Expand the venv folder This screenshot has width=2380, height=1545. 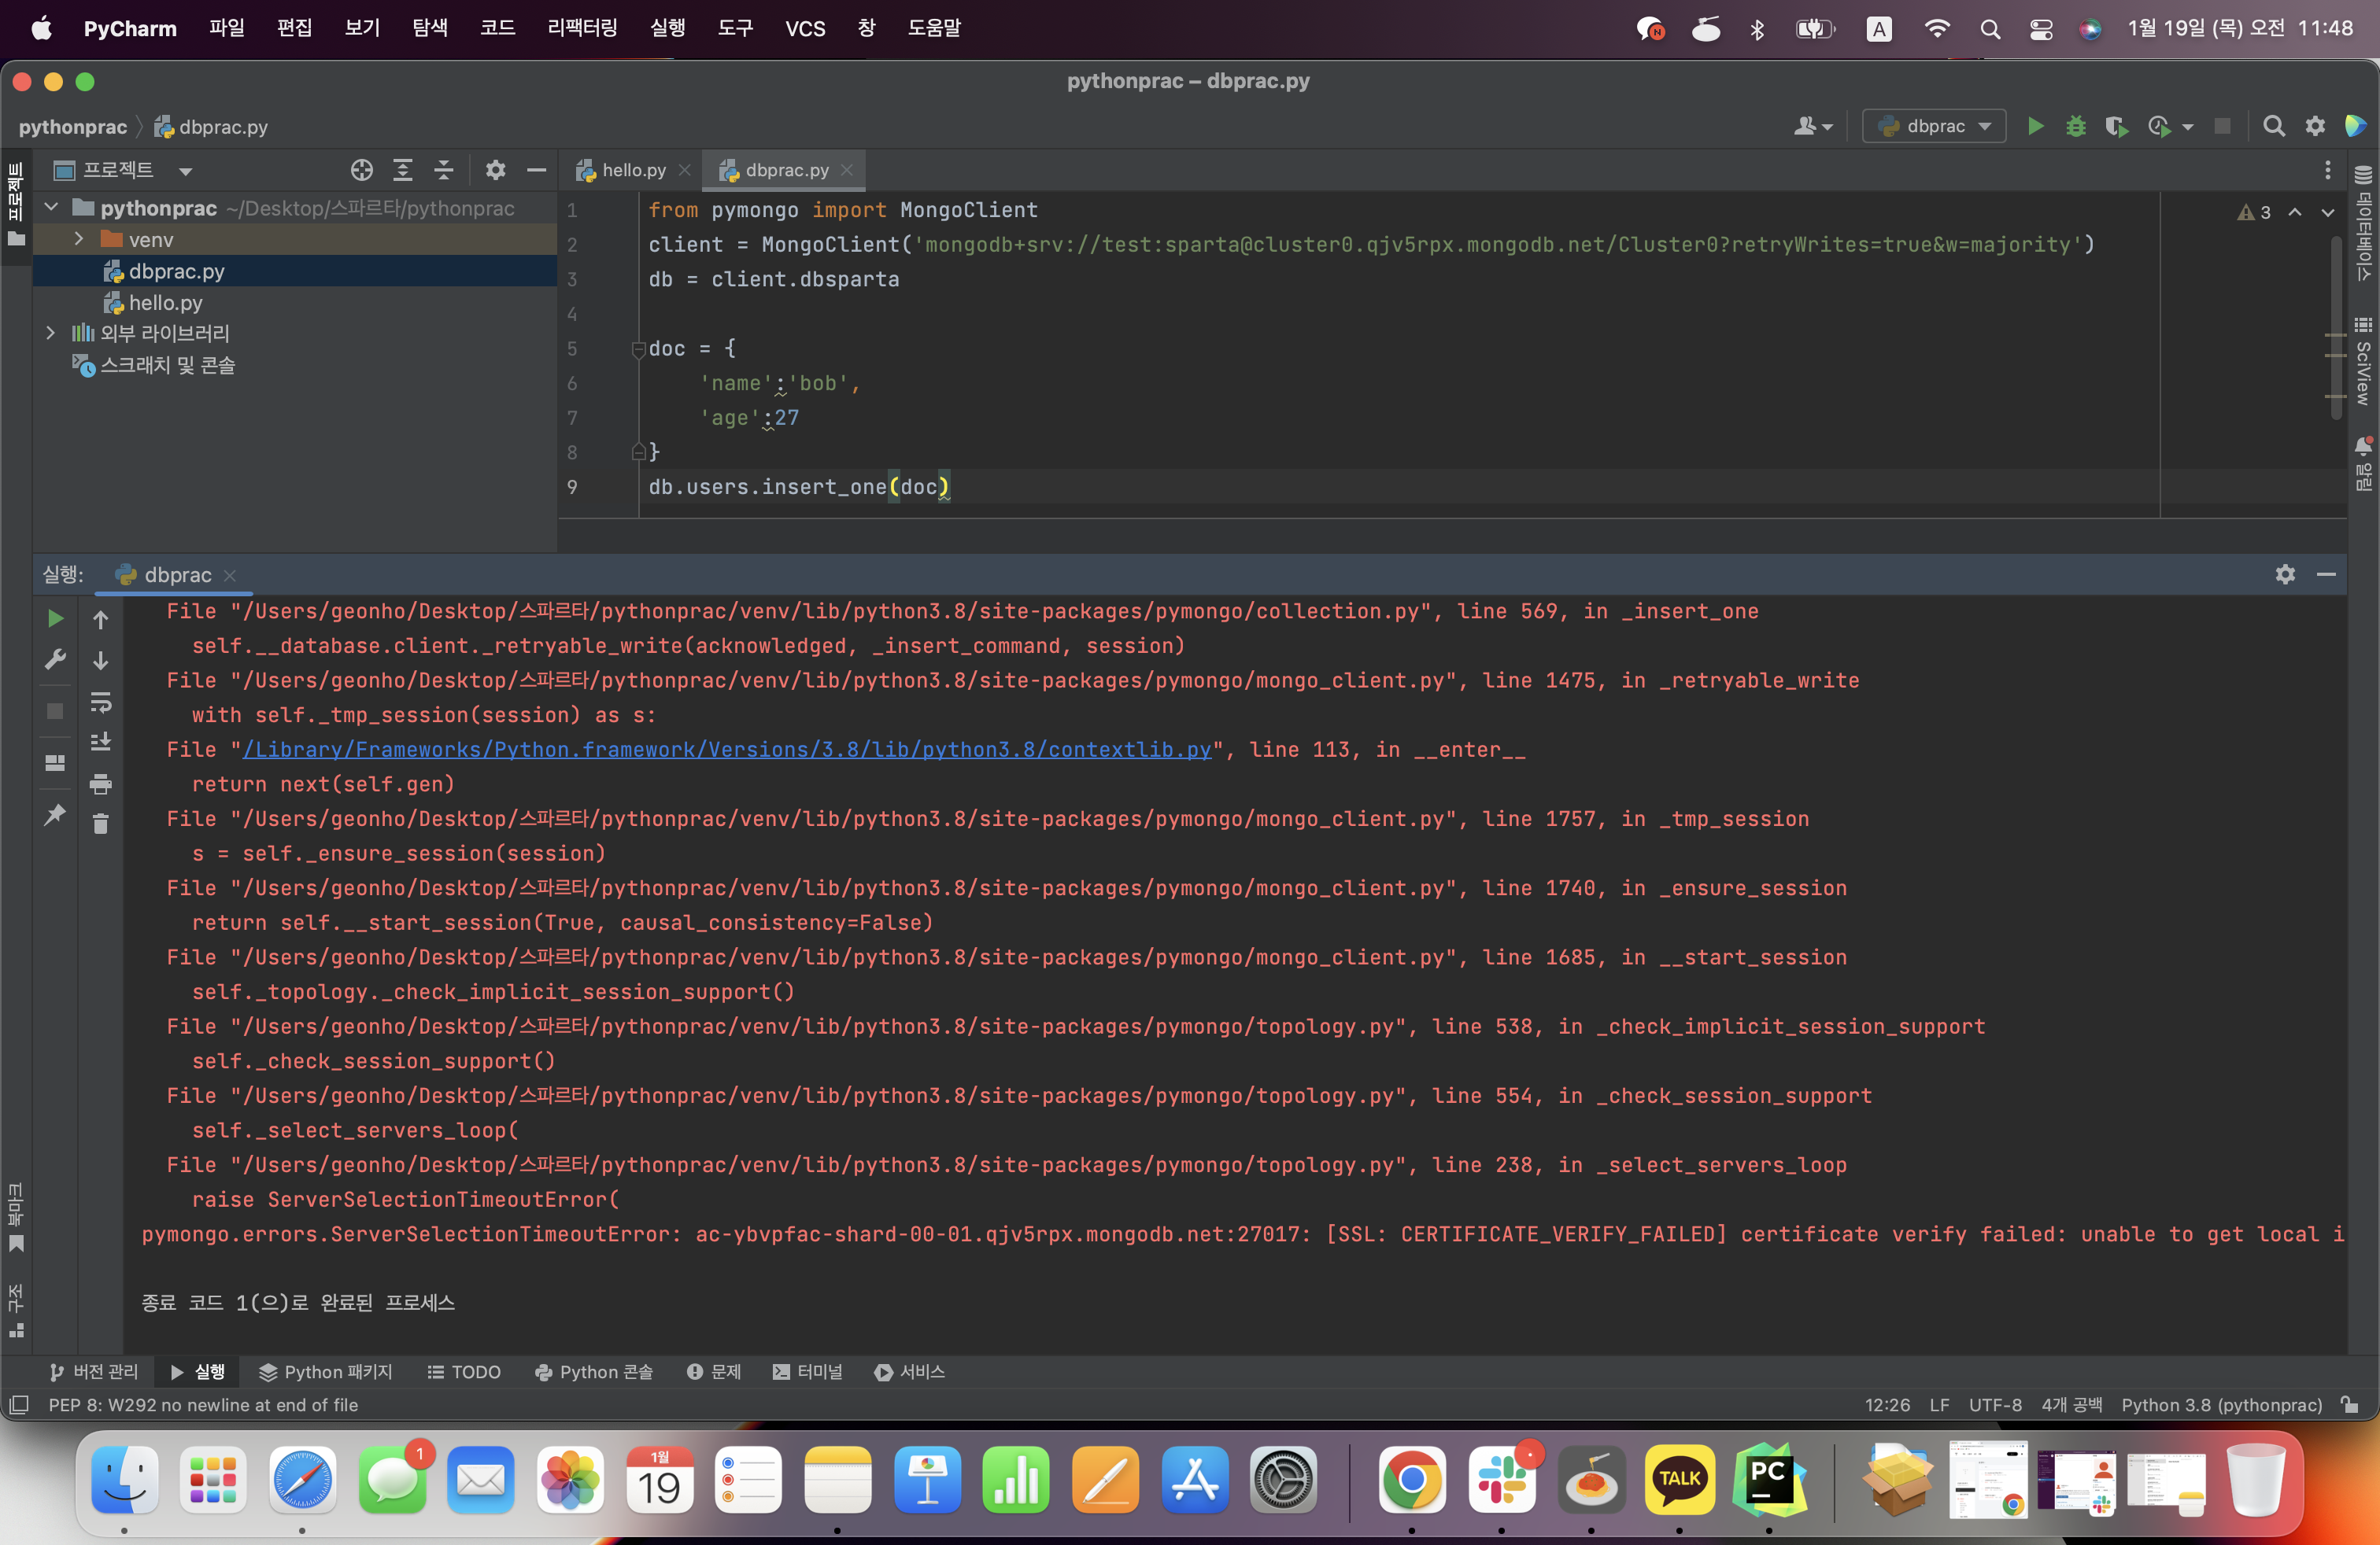(x=79, y=239)
